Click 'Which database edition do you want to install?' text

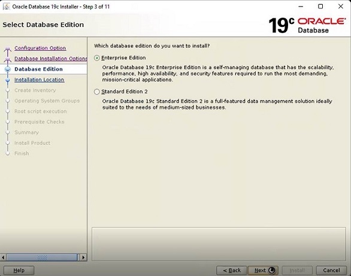(x=152, y=46)
